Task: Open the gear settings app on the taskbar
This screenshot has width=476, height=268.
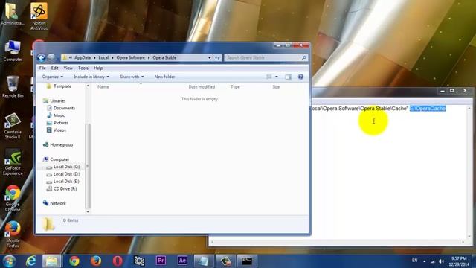Action: (x=139, y=261)
